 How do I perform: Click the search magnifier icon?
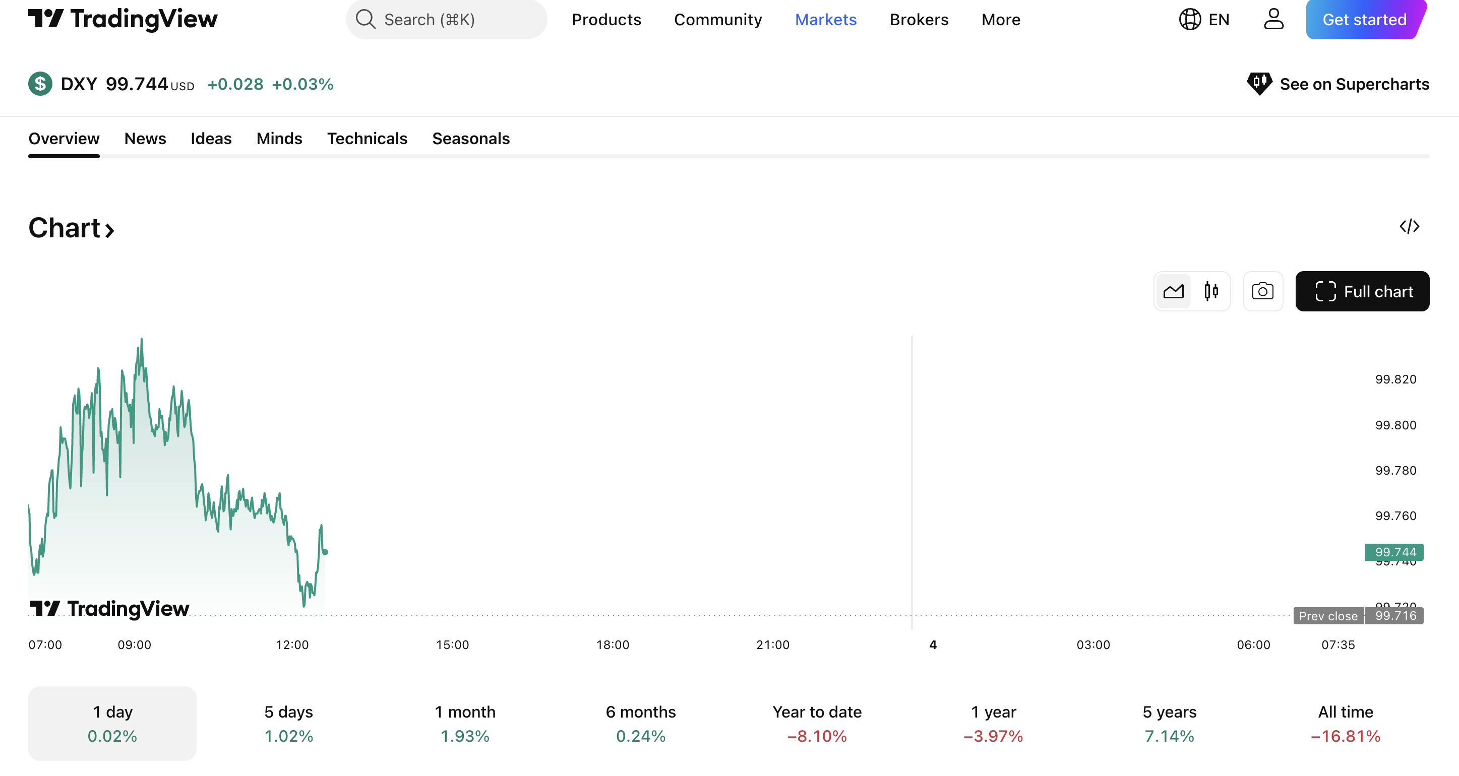click(366, 19)
